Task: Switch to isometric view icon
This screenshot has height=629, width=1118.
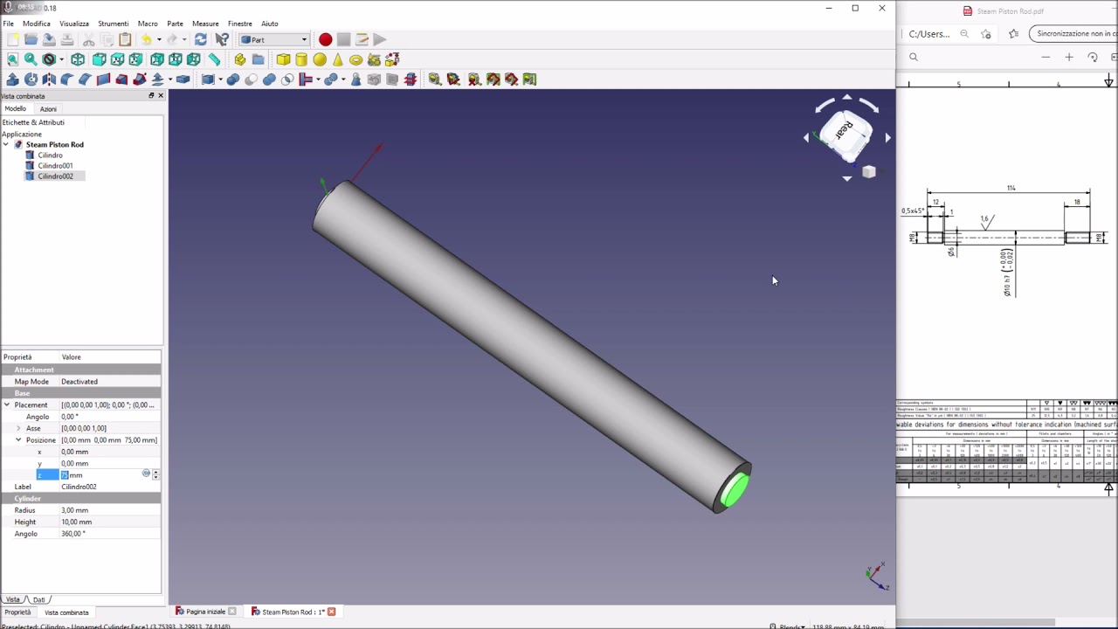Action: [78, 59]
